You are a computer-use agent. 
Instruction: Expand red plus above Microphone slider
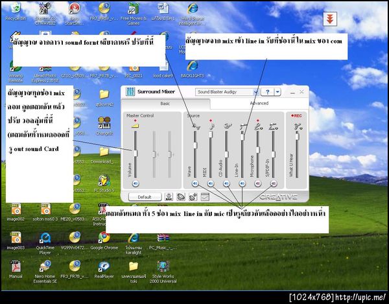(x=258, y=121)
